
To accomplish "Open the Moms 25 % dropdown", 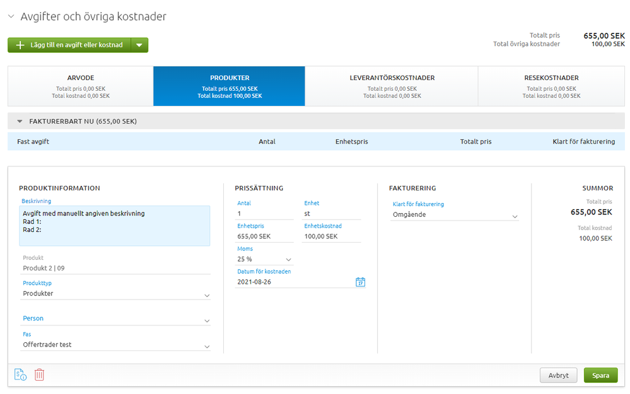I will tap(264, 259).
